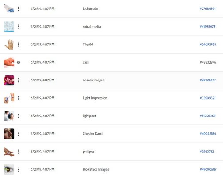Open the options menu for absolutimages
This screenshot has height=176, width=223.
[18, 80]
